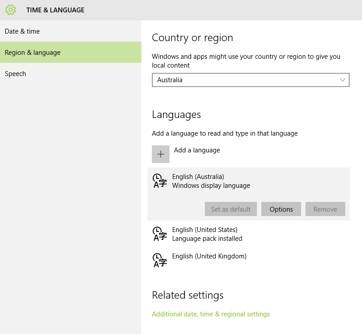Select the English (United Kingdom) language entry
The height and width of the screenshot is (334, 362).
pos(249,260)
